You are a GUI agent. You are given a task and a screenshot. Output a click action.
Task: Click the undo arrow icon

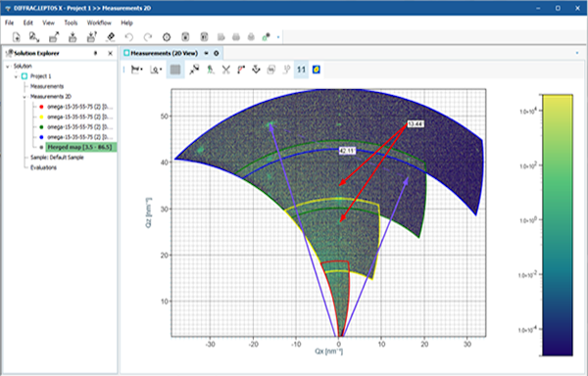click(129, 36)
